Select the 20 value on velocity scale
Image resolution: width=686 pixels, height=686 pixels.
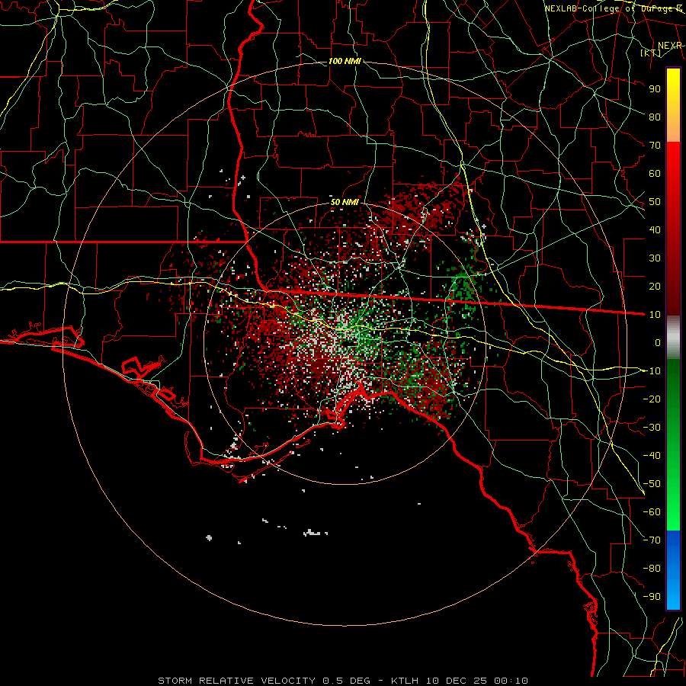point(655,287)
